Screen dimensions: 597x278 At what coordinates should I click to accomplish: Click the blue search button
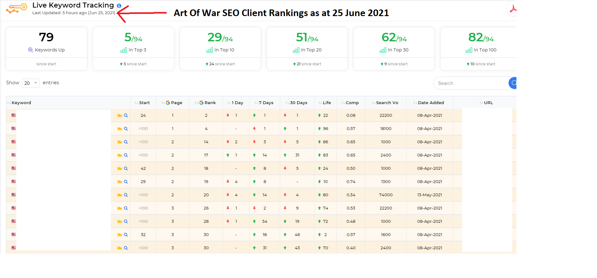[513, 83]
